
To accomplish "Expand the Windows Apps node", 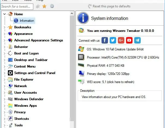I will pos(4,105).
